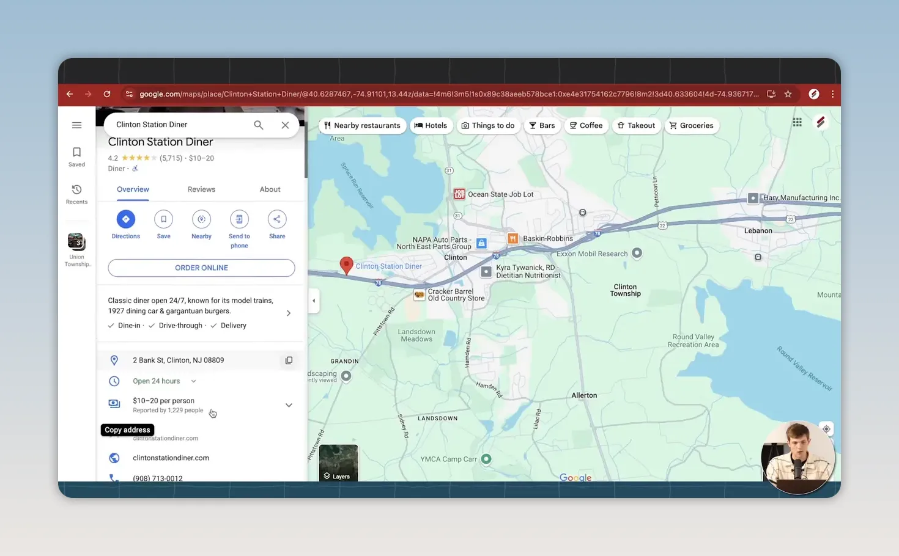
Task: Expand $10–20 per person details
Action: [289, 405]
